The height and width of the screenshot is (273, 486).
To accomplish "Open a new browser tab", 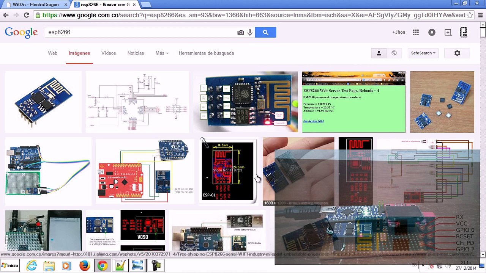I will pyautogui.click(x=146, y=5).
